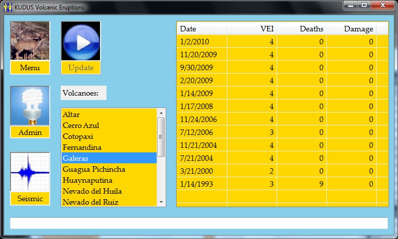Sort eruptions by VEI column header
Image resolution: width=398 pixels, height=239 pixels.
pos(252,29)
